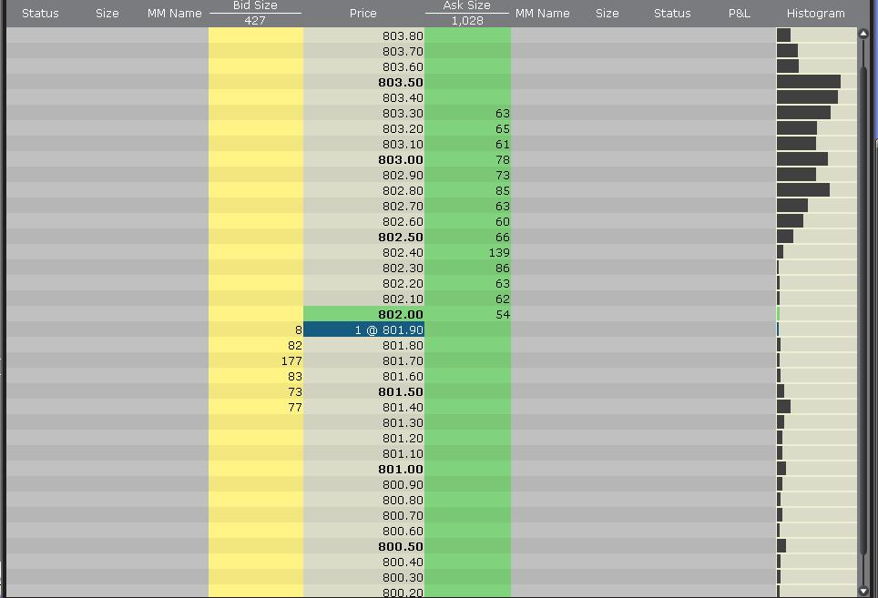Image resolution: width=878 pixels, height=598 pixels.
Task: Click the total ask size 1,028
Action: (x=467, y=21)
